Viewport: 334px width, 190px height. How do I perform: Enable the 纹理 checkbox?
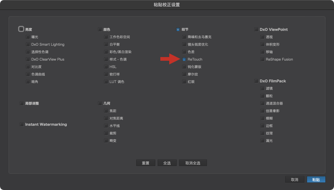click(262, 133)
